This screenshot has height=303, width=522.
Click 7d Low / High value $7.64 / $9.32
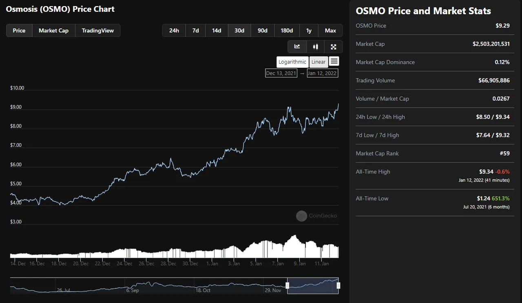[493, 135]
